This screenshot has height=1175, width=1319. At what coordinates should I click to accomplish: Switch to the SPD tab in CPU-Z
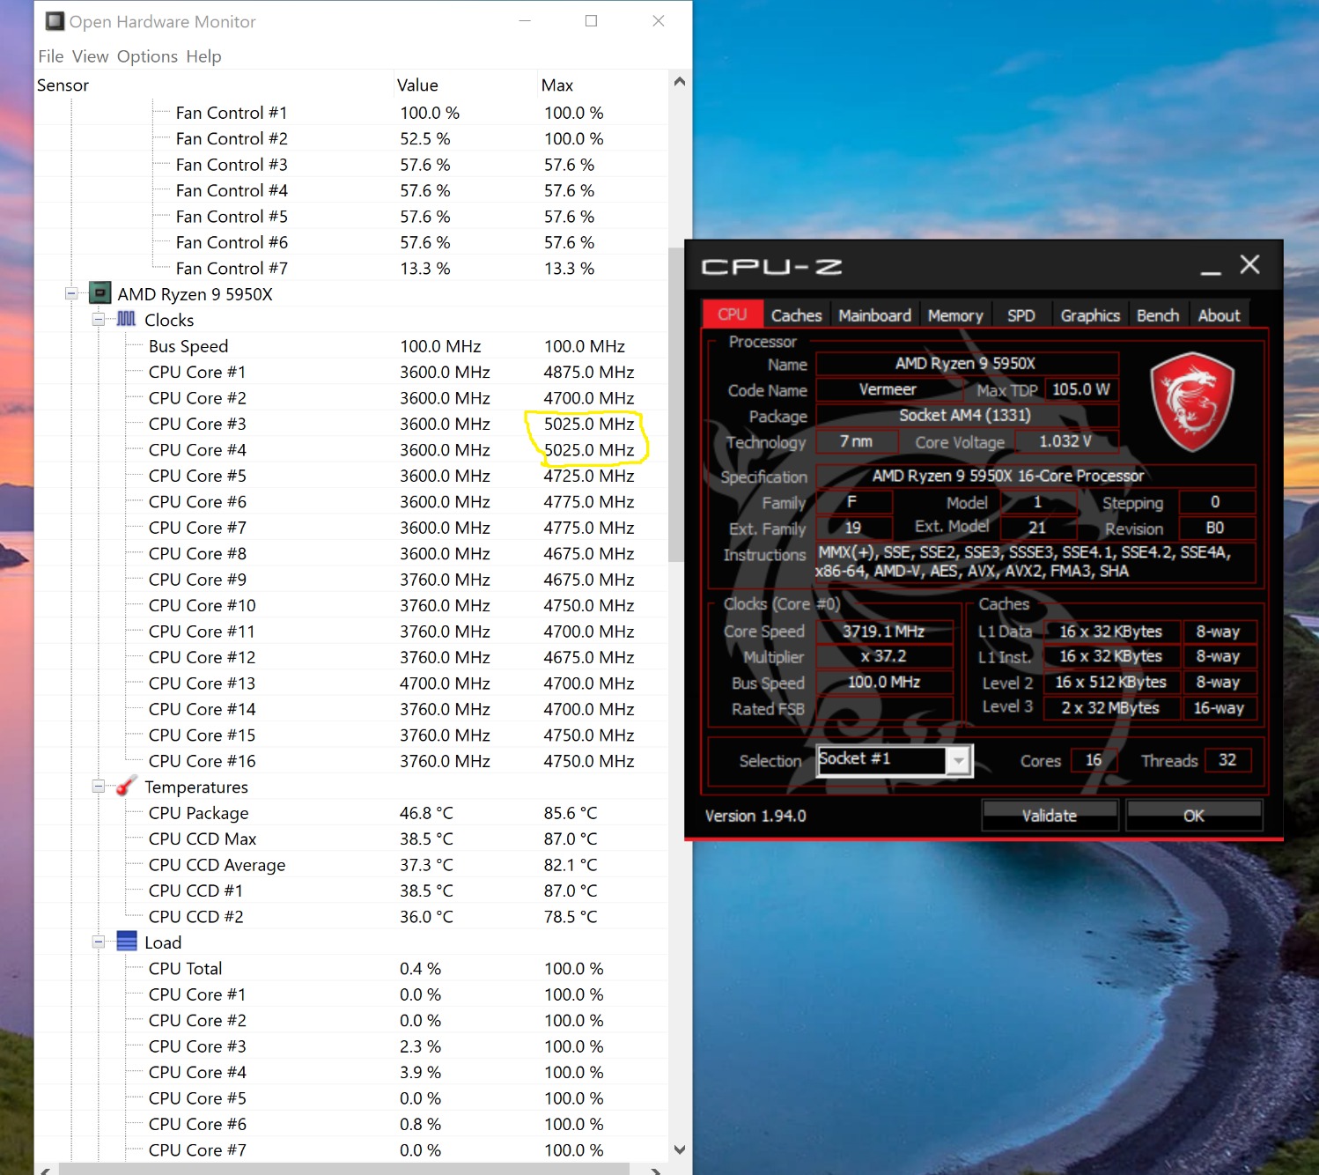click(1021, 315)
